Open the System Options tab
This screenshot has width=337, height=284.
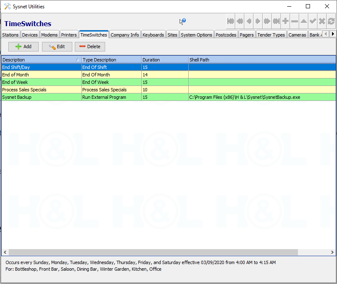tap(197, 35)
